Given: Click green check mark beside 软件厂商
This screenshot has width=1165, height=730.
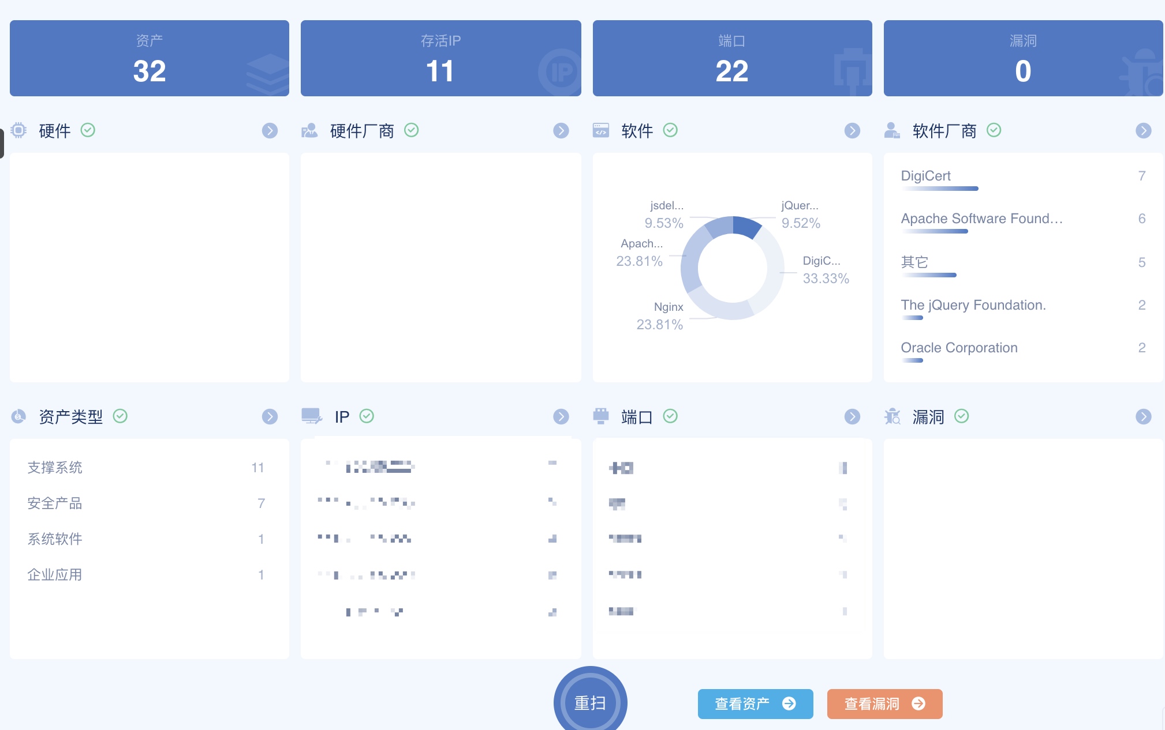Looking at the screenshot, I should (x=994, y=130).
